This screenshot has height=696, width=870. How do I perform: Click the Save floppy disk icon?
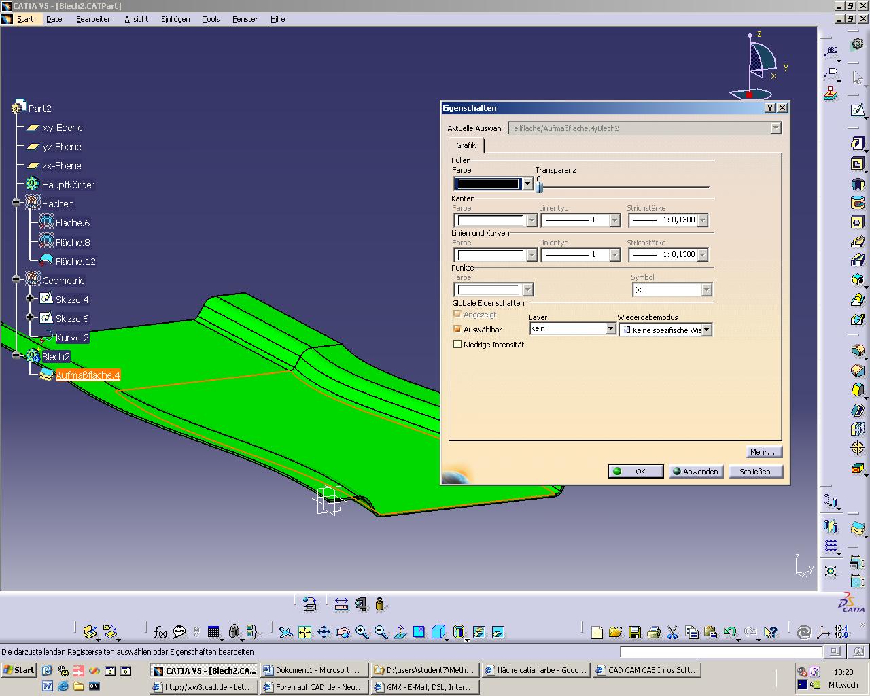[635, 632]
